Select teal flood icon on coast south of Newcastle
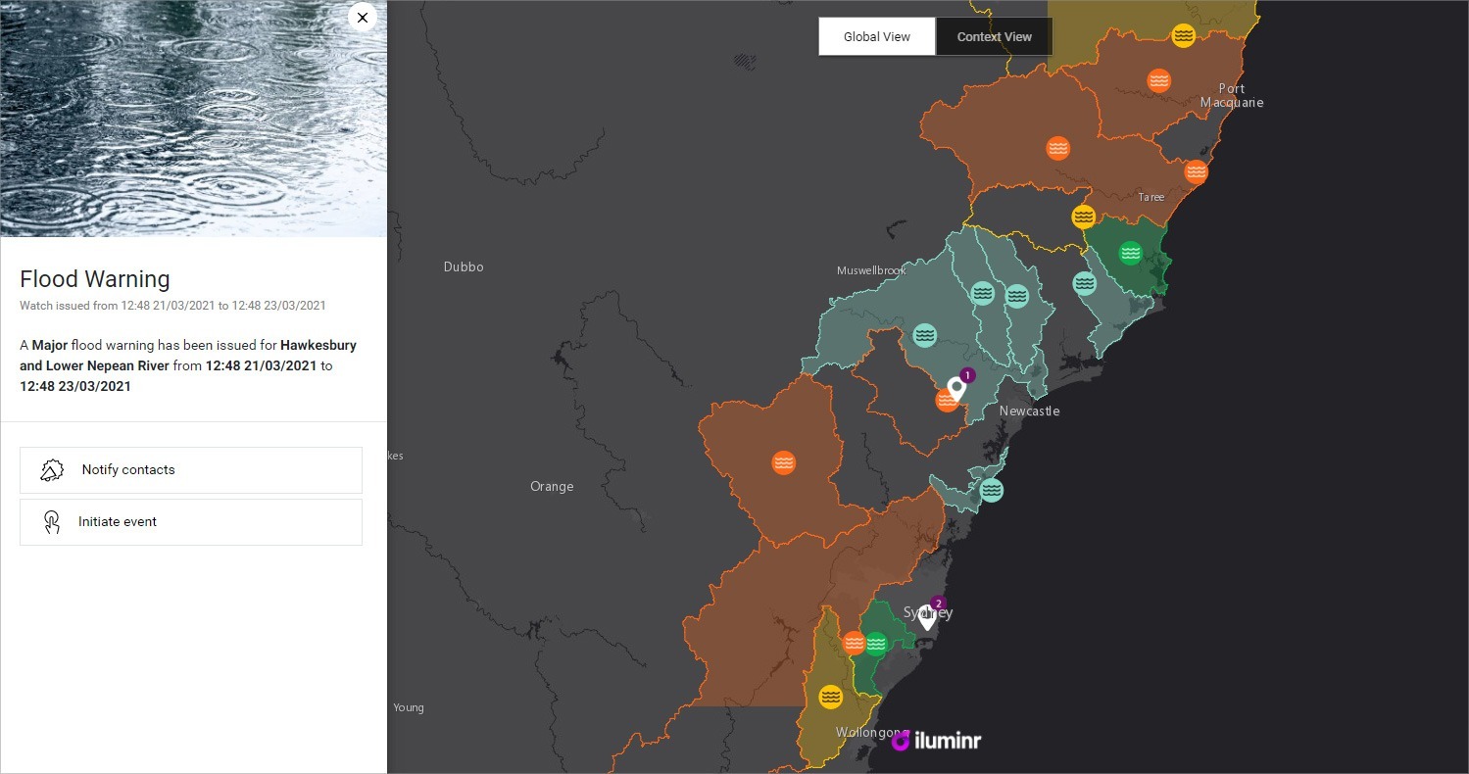The image size is (1469, 774). (x=992, y=490)
